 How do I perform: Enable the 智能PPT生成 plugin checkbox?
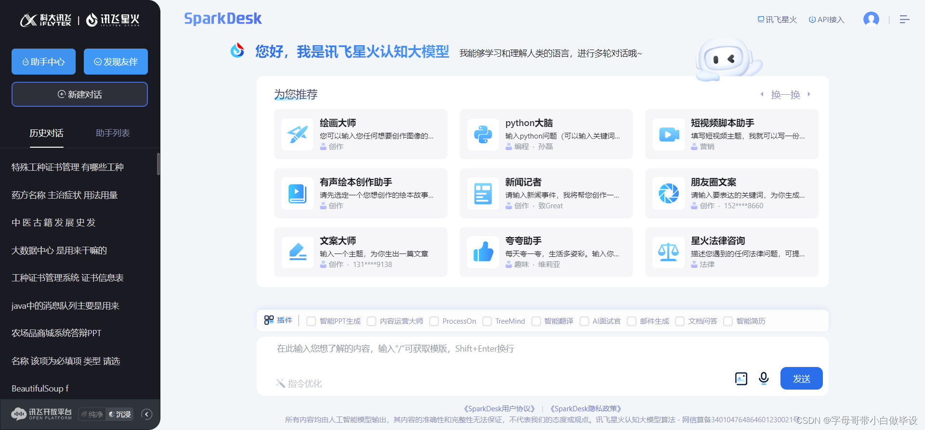click(311, 321)
